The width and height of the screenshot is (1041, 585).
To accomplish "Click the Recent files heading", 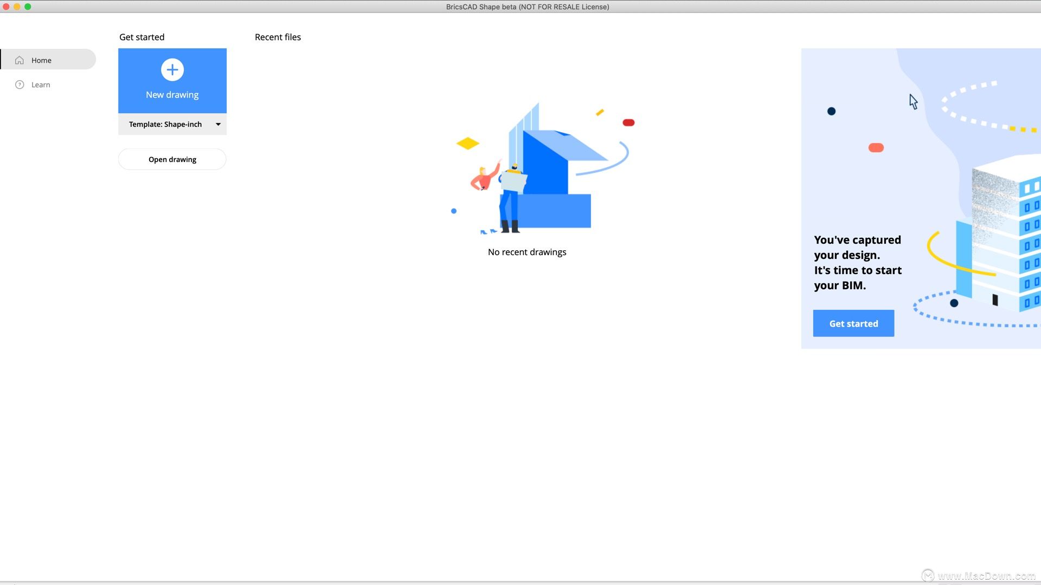I will tap(278, 37).
